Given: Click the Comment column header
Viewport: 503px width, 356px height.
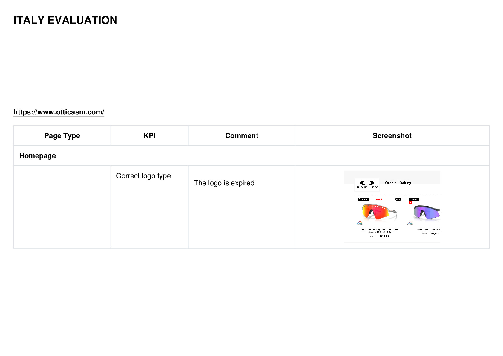Looking at the screenshot, I should (242, 136).
